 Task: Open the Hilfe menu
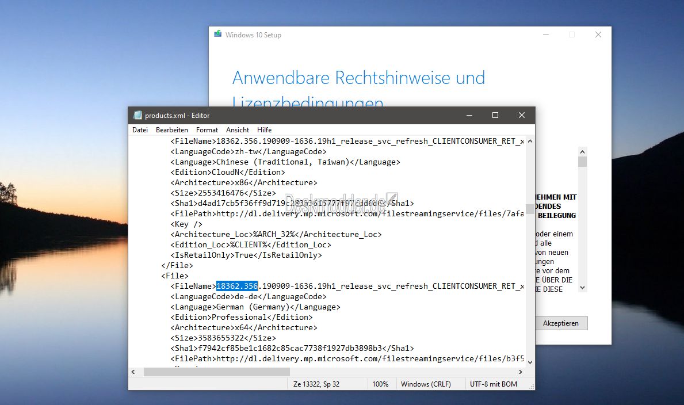click(x=265, y=129)
